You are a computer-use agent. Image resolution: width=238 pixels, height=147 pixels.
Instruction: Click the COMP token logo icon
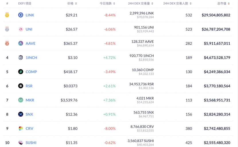click(x=21, y=72)
